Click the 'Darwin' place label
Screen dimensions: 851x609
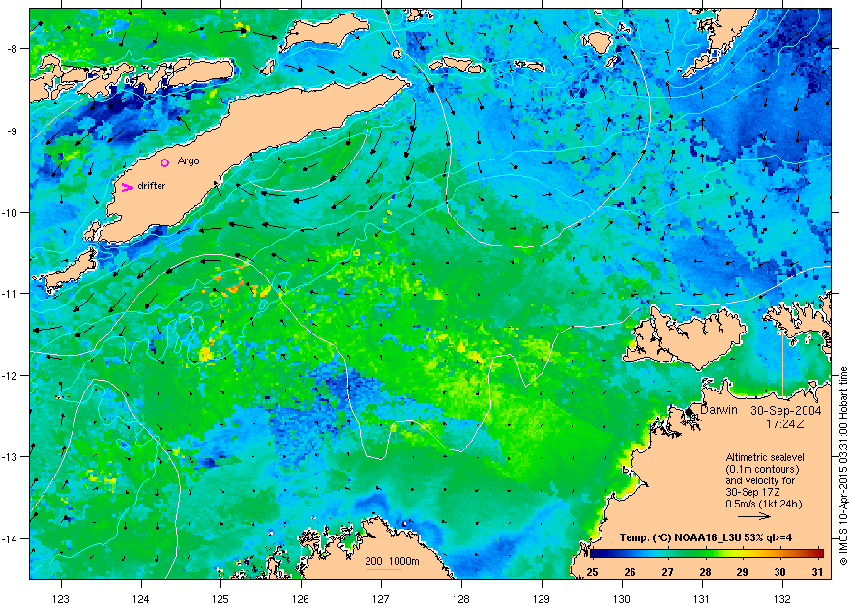tap(719, 410)
